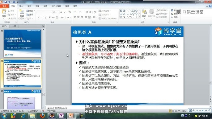Click the New Slide (新建幻灯片) icon
The height and width of the screenshot is (119, 212).
tap(22, 12)
